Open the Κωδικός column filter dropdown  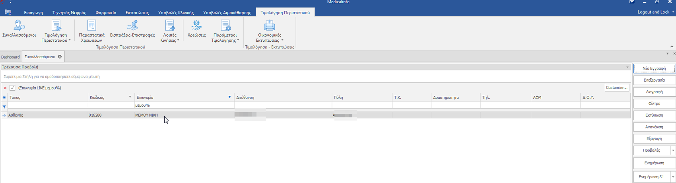click(130, 97)
